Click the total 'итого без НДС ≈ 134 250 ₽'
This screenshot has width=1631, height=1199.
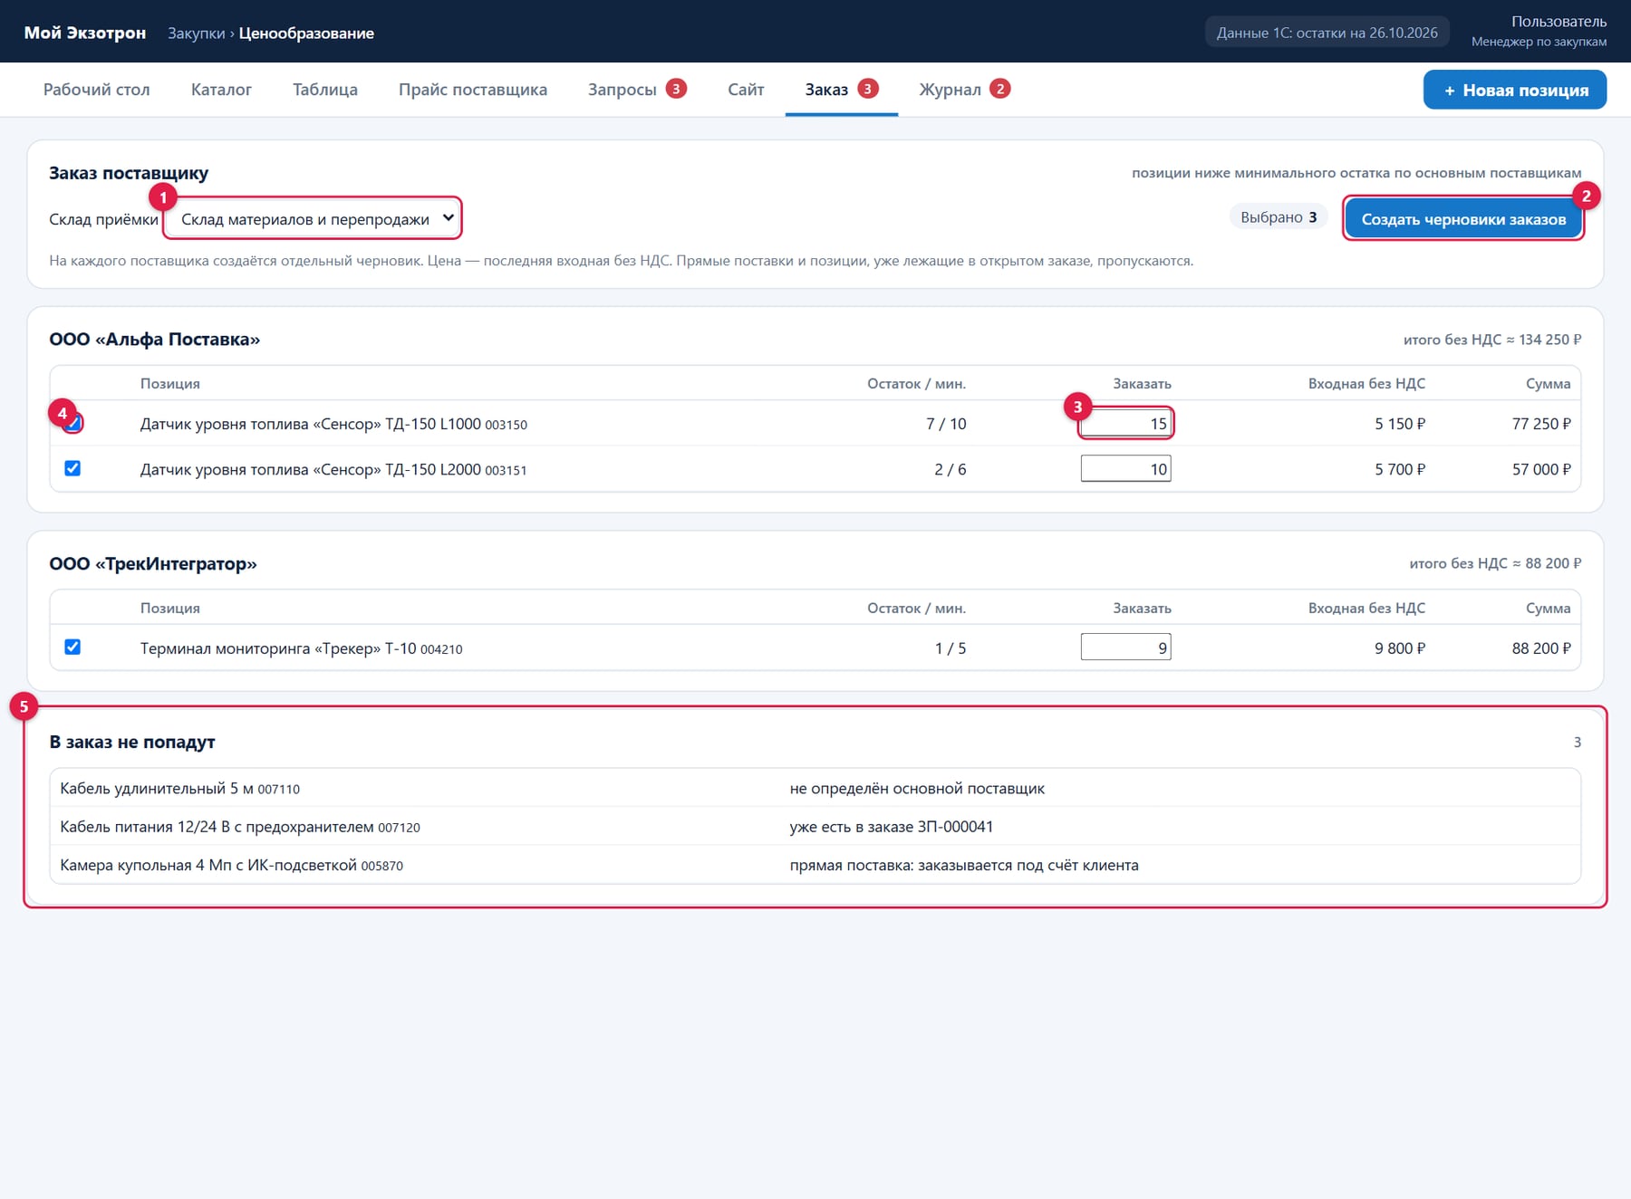pos(1492,340)
